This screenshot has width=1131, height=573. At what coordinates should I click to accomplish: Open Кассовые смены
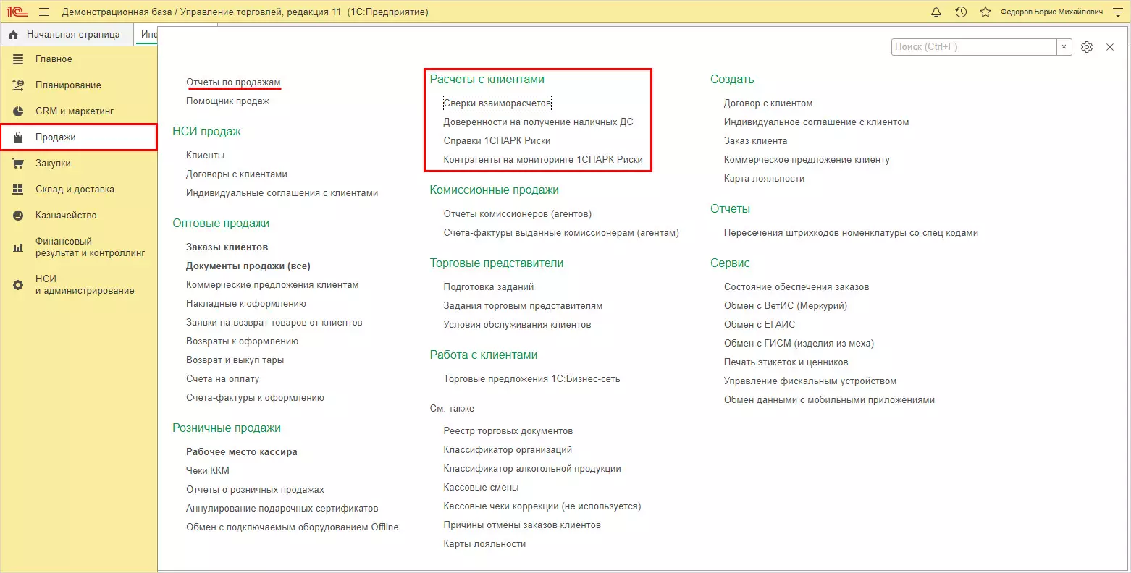click(x=482, y=488)
